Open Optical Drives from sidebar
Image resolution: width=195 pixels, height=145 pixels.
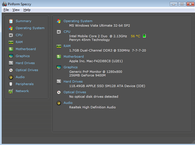[27, 70]
